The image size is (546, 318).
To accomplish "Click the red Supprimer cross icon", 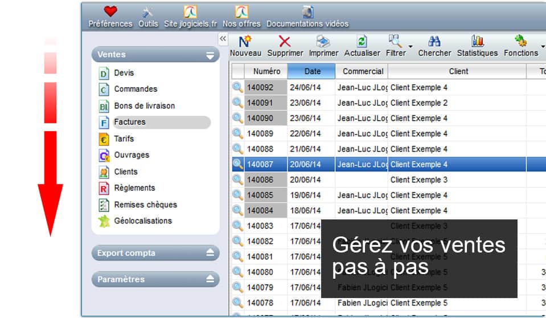I will pyautogui.click(x=285, y=41).
